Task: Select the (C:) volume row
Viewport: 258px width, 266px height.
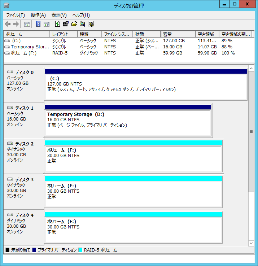Action: point(129,41)
